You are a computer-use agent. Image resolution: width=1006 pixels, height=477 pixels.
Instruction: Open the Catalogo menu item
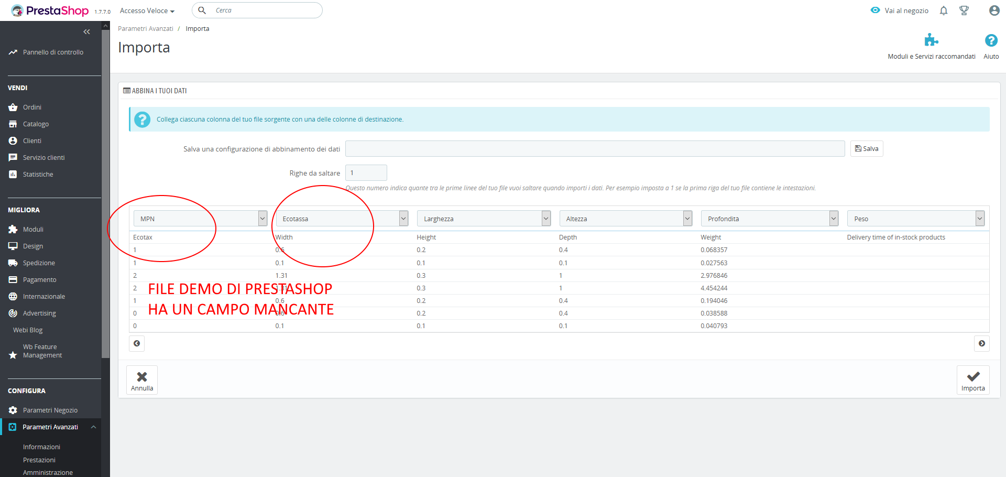pos(36,124)
